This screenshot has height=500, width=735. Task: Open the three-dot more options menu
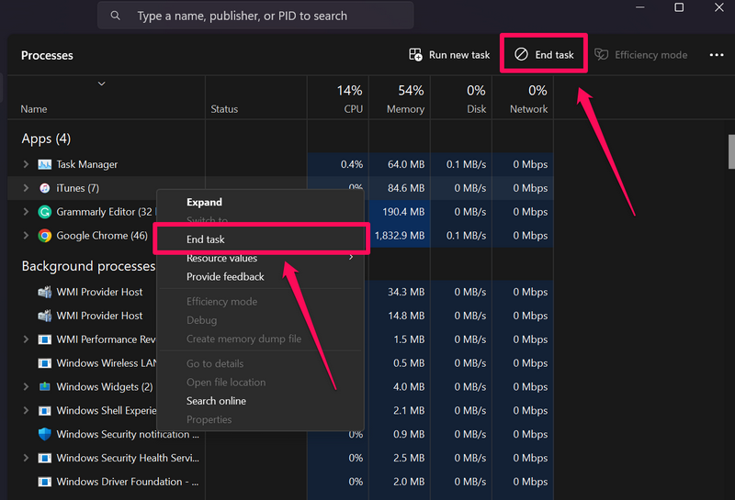pos(717,55)
